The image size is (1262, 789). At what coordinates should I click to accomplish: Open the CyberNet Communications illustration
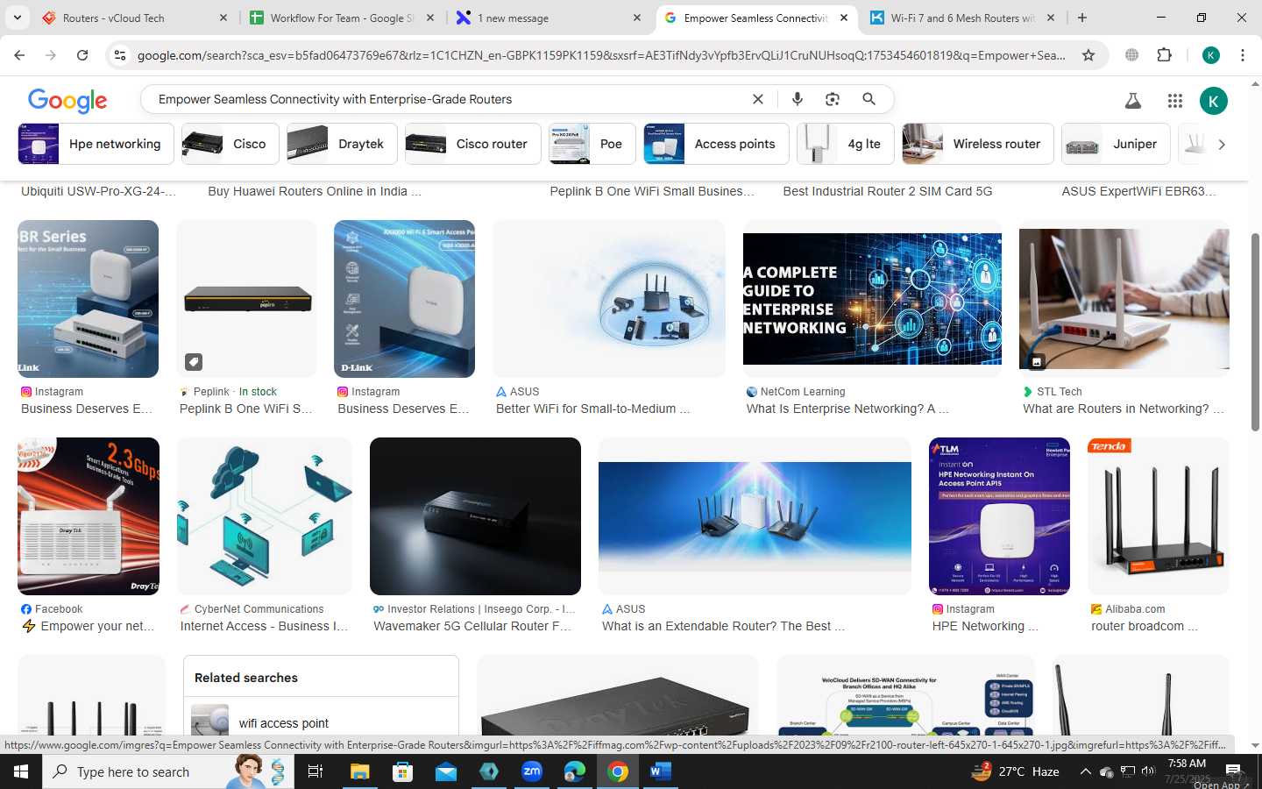coord(265,516)
